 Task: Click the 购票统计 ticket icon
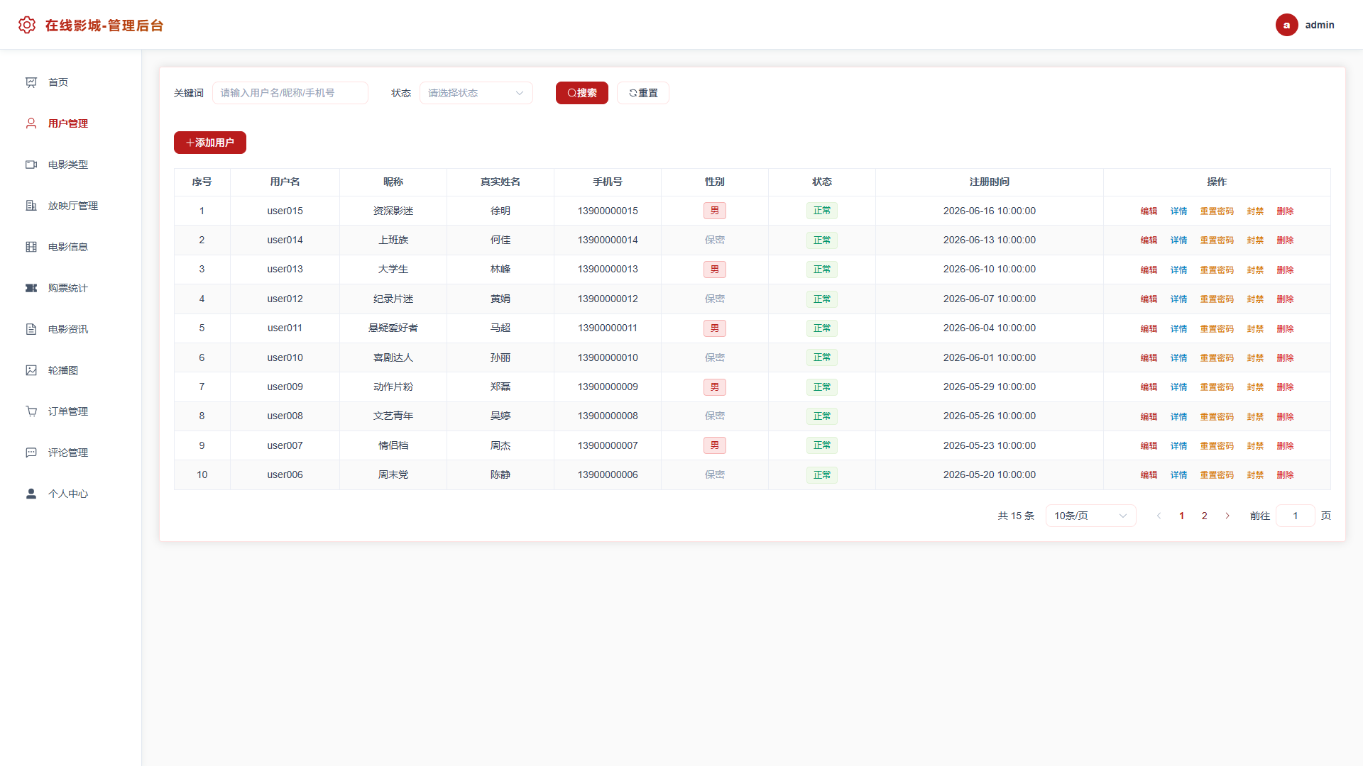point(31,288)
